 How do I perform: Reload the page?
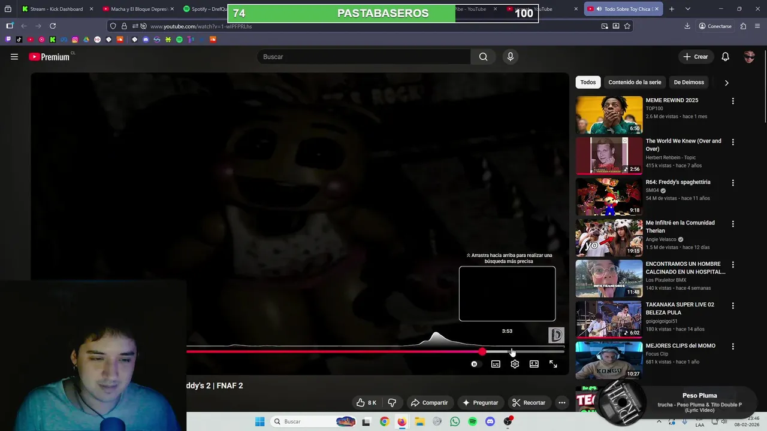(53, 26)
